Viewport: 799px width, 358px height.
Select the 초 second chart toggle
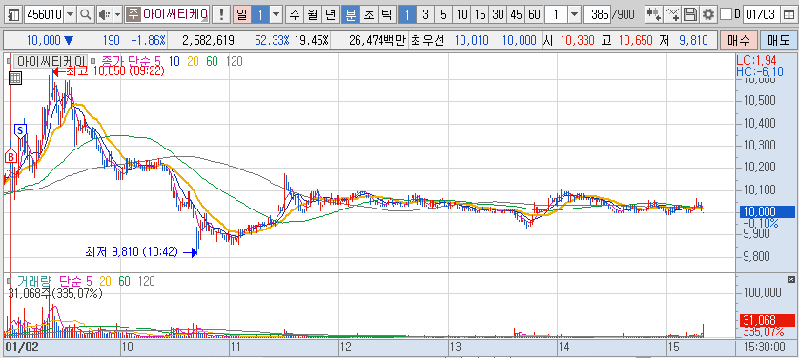click(368, 14)
